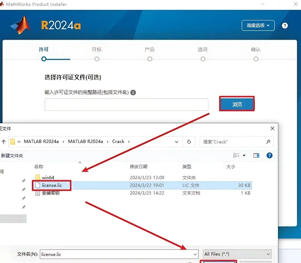This screenshot has height=263, width=301.
Task: Open the folder icon in the address bar
Action: (13, 142)
